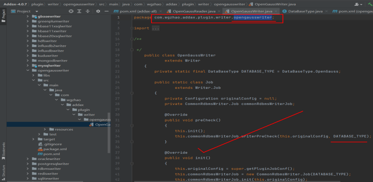Select hdfswriter folder in tree

point(44,41)
